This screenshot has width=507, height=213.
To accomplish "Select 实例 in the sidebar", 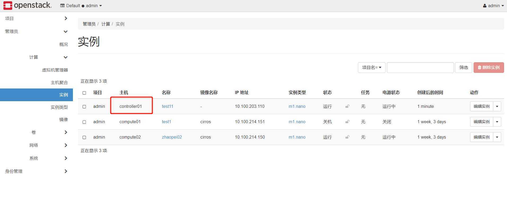I will point(36,95).
